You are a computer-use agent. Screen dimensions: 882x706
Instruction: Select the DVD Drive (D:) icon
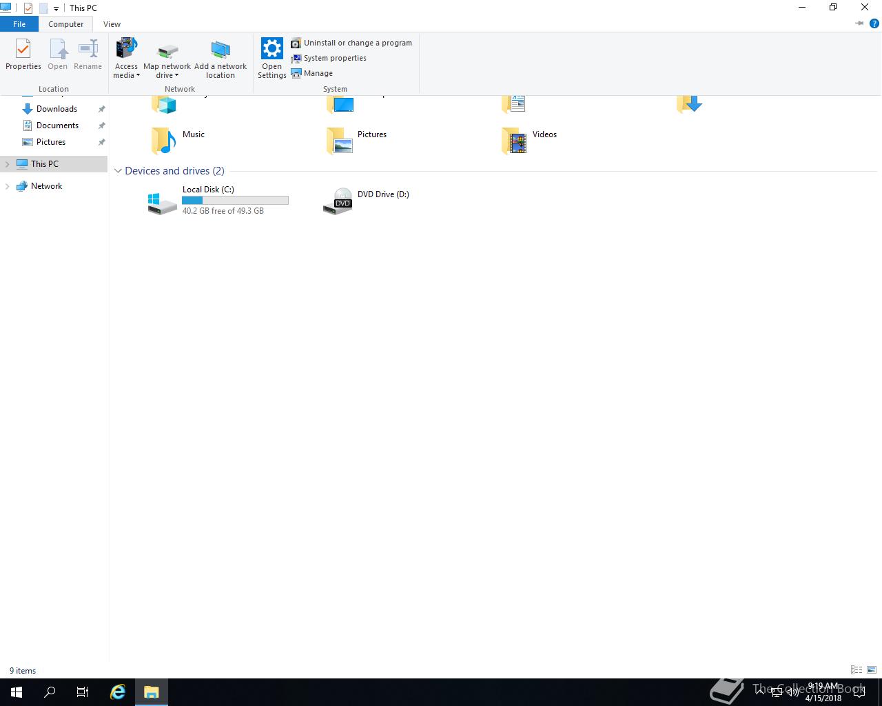pyautogui.click(x=338, y=201)
